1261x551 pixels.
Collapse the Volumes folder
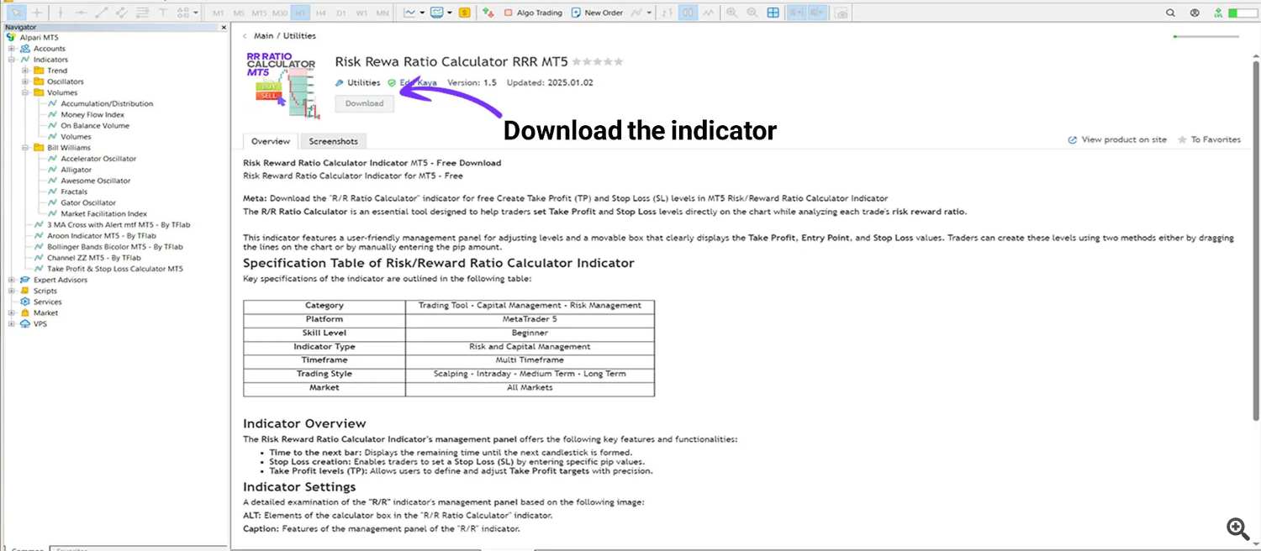click(x=25, y=92)
